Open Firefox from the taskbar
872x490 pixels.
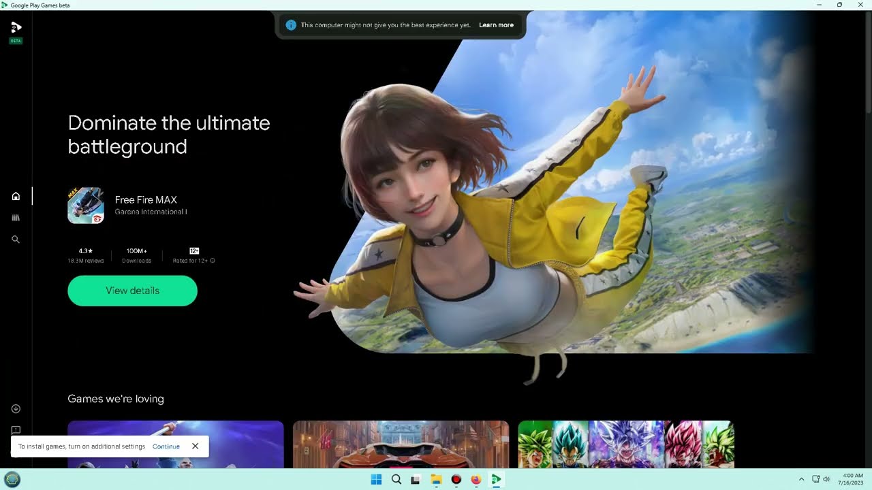(476, 479)
